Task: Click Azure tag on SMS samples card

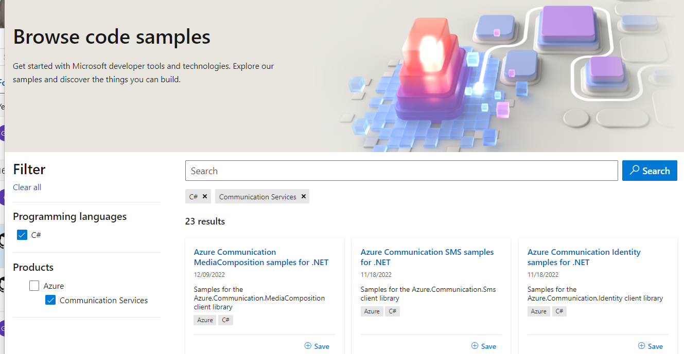Action: click(x=372, y=311)
